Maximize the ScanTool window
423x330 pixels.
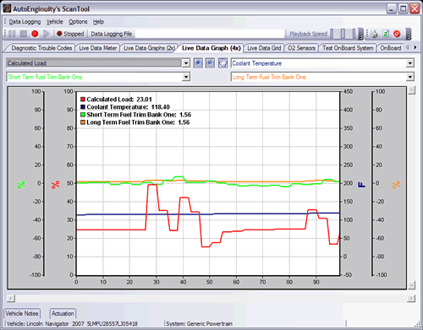tap(403, 8)
